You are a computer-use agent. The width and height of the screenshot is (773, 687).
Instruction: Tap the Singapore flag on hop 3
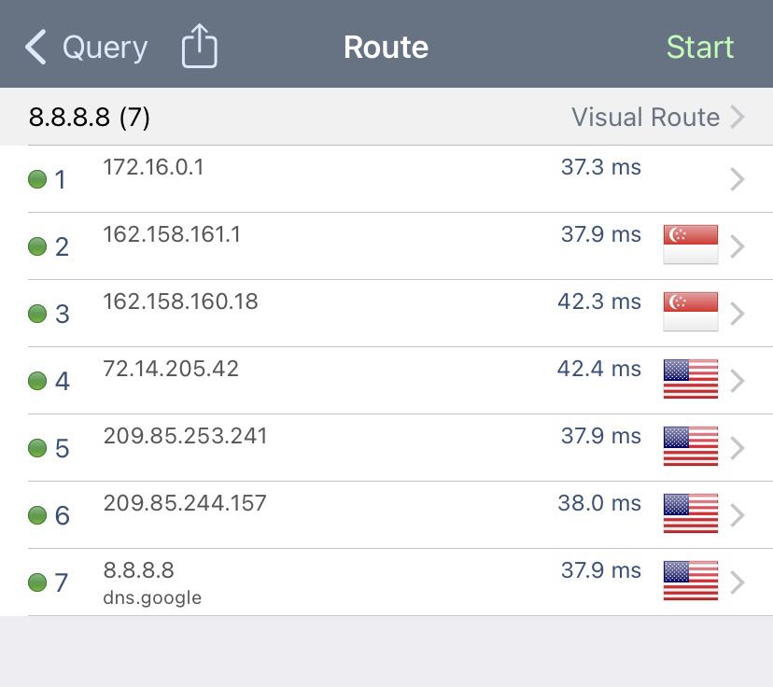[x=690, y=312]
